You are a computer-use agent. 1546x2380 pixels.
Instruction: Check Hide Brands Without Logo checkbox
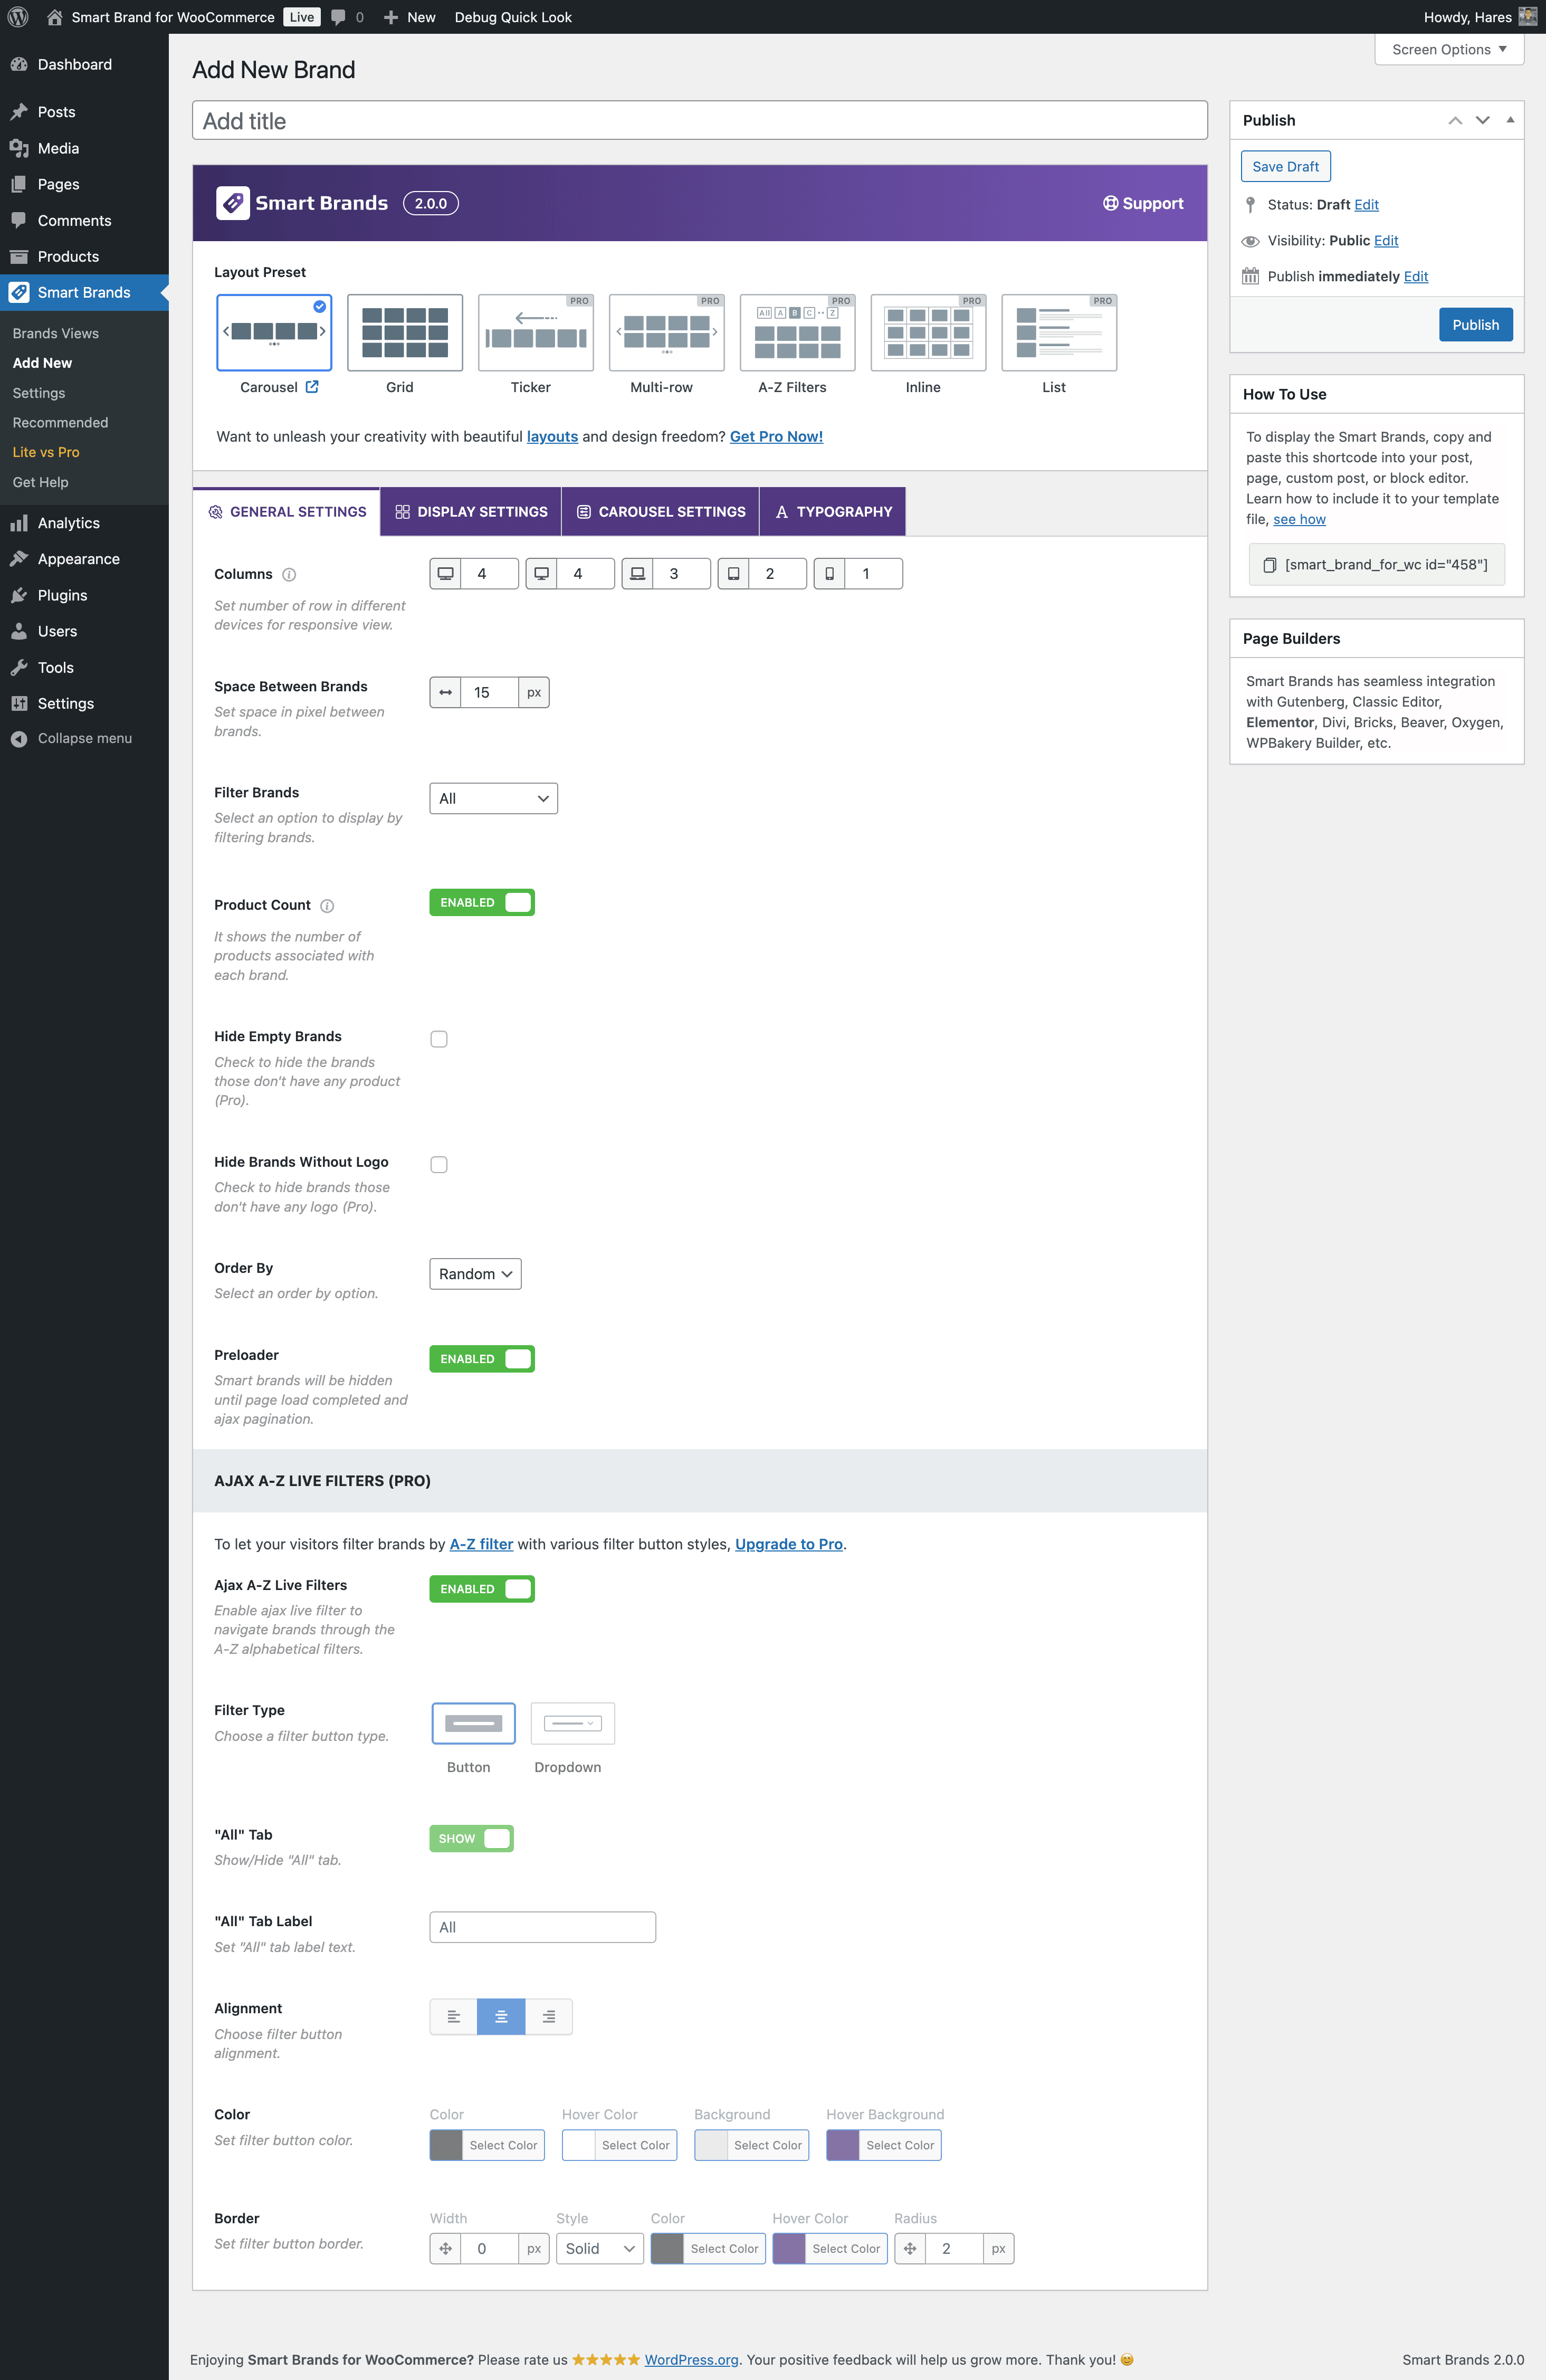click(x=439, y=1165)
